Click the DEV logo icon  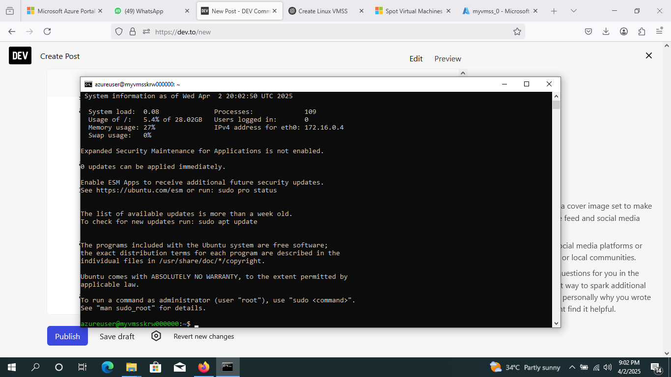coord(20,56)
